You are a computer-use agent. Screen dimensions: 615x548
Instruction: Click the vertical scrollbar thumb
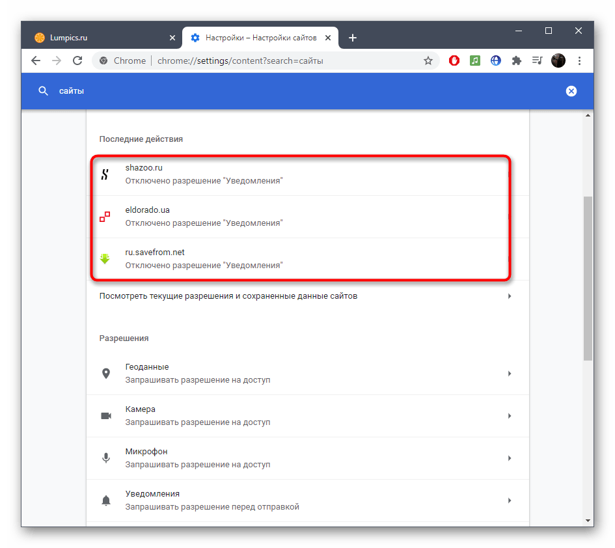588,278
